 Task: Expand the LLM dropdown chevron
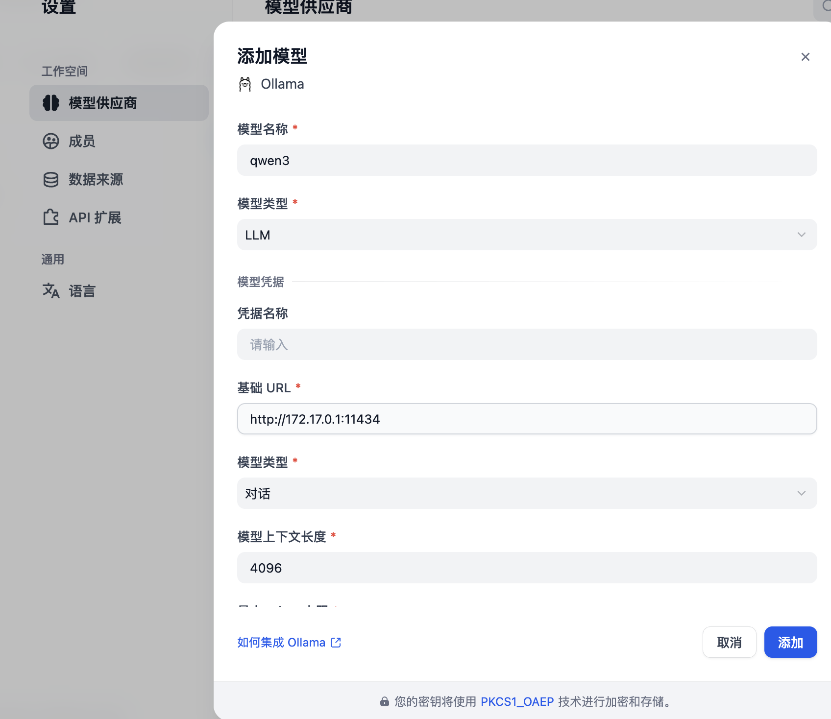click(802, 235)
